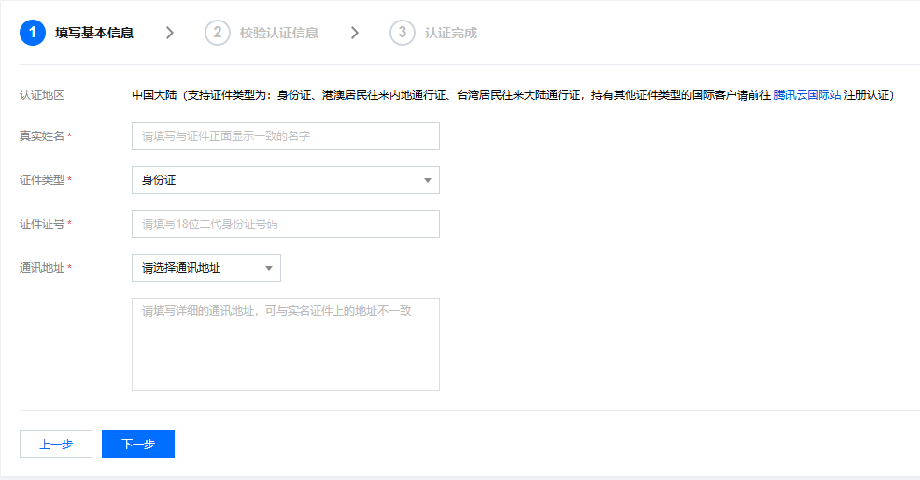
Task: Open the 请选择通讯地址 dropdown
Action: [206, 268]
